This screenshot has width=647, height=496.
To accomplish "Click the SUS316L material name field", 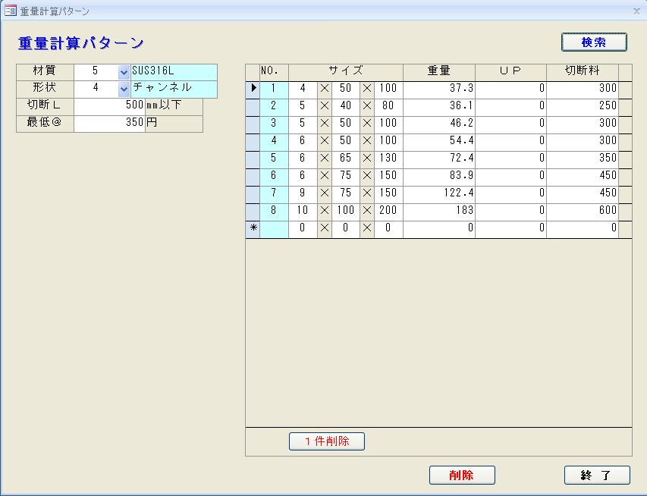I will point(174,72).
